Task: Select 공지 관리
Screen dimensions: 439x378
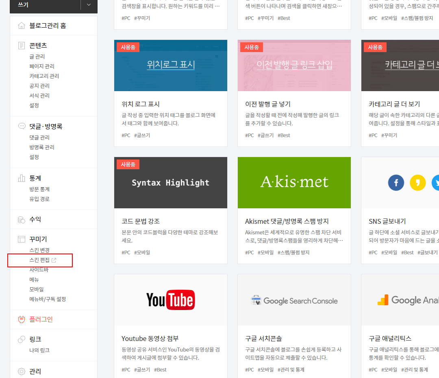Action: coord(39,86)
